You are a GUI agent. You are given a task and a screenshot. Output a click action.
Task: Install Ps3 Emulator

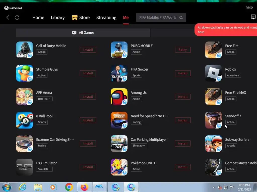pyautogui.click(x=88, y=167)
